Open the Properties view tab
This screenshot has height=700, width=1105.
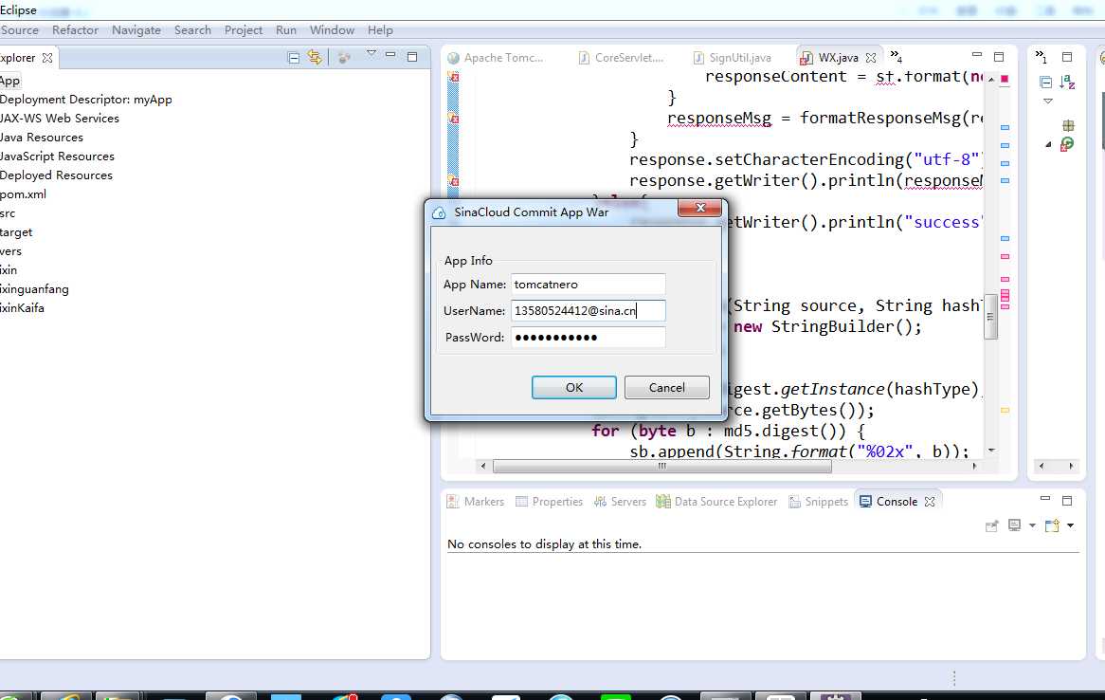coord(549,502)
